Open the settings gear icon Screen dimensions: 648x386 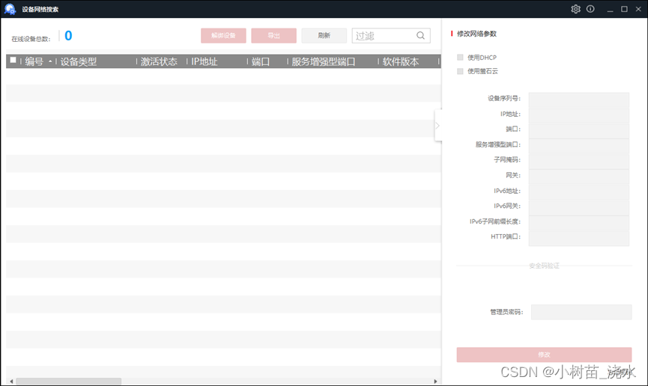(x=575, y=9)
